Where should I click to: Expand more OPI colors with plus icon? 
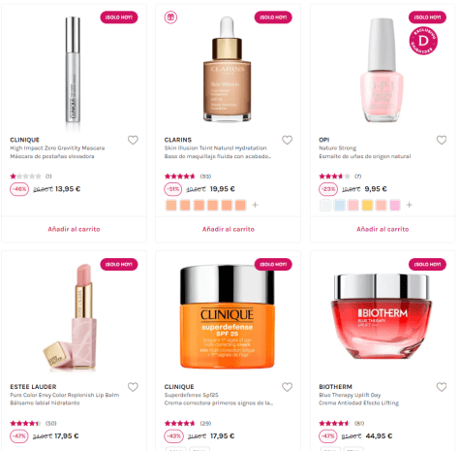tap(410, 205)
